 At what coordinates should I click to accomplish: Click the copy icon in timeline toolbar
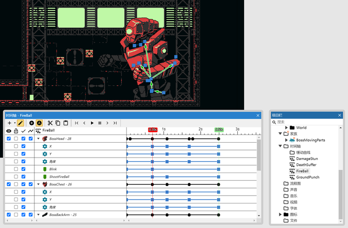click(58, 123)
